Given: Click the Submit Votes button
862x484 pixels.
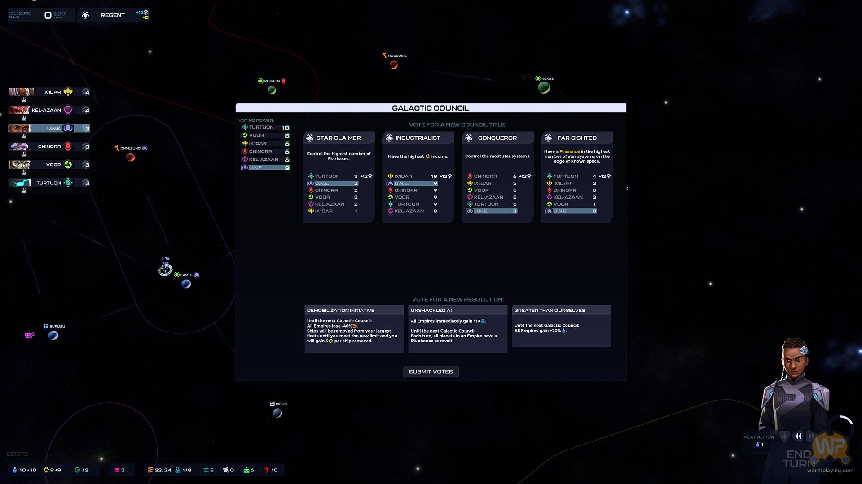Looking at the screenshot, I should pos(431,372).
